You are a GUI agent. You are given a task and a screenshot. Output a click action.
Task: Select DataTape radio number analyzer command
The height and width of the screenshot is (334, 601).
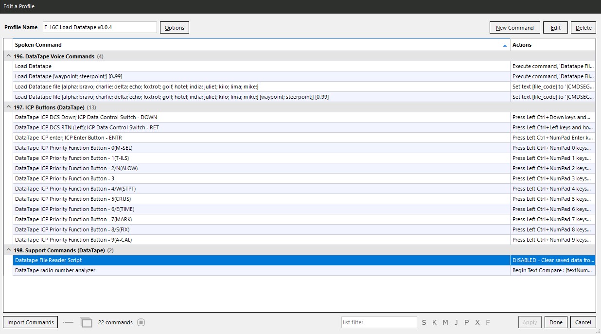55,270
